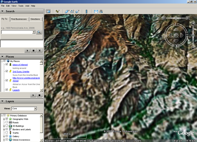197x142 pixels.
Task: Expand the Geographic Web tree node
Action: [4, 119]
